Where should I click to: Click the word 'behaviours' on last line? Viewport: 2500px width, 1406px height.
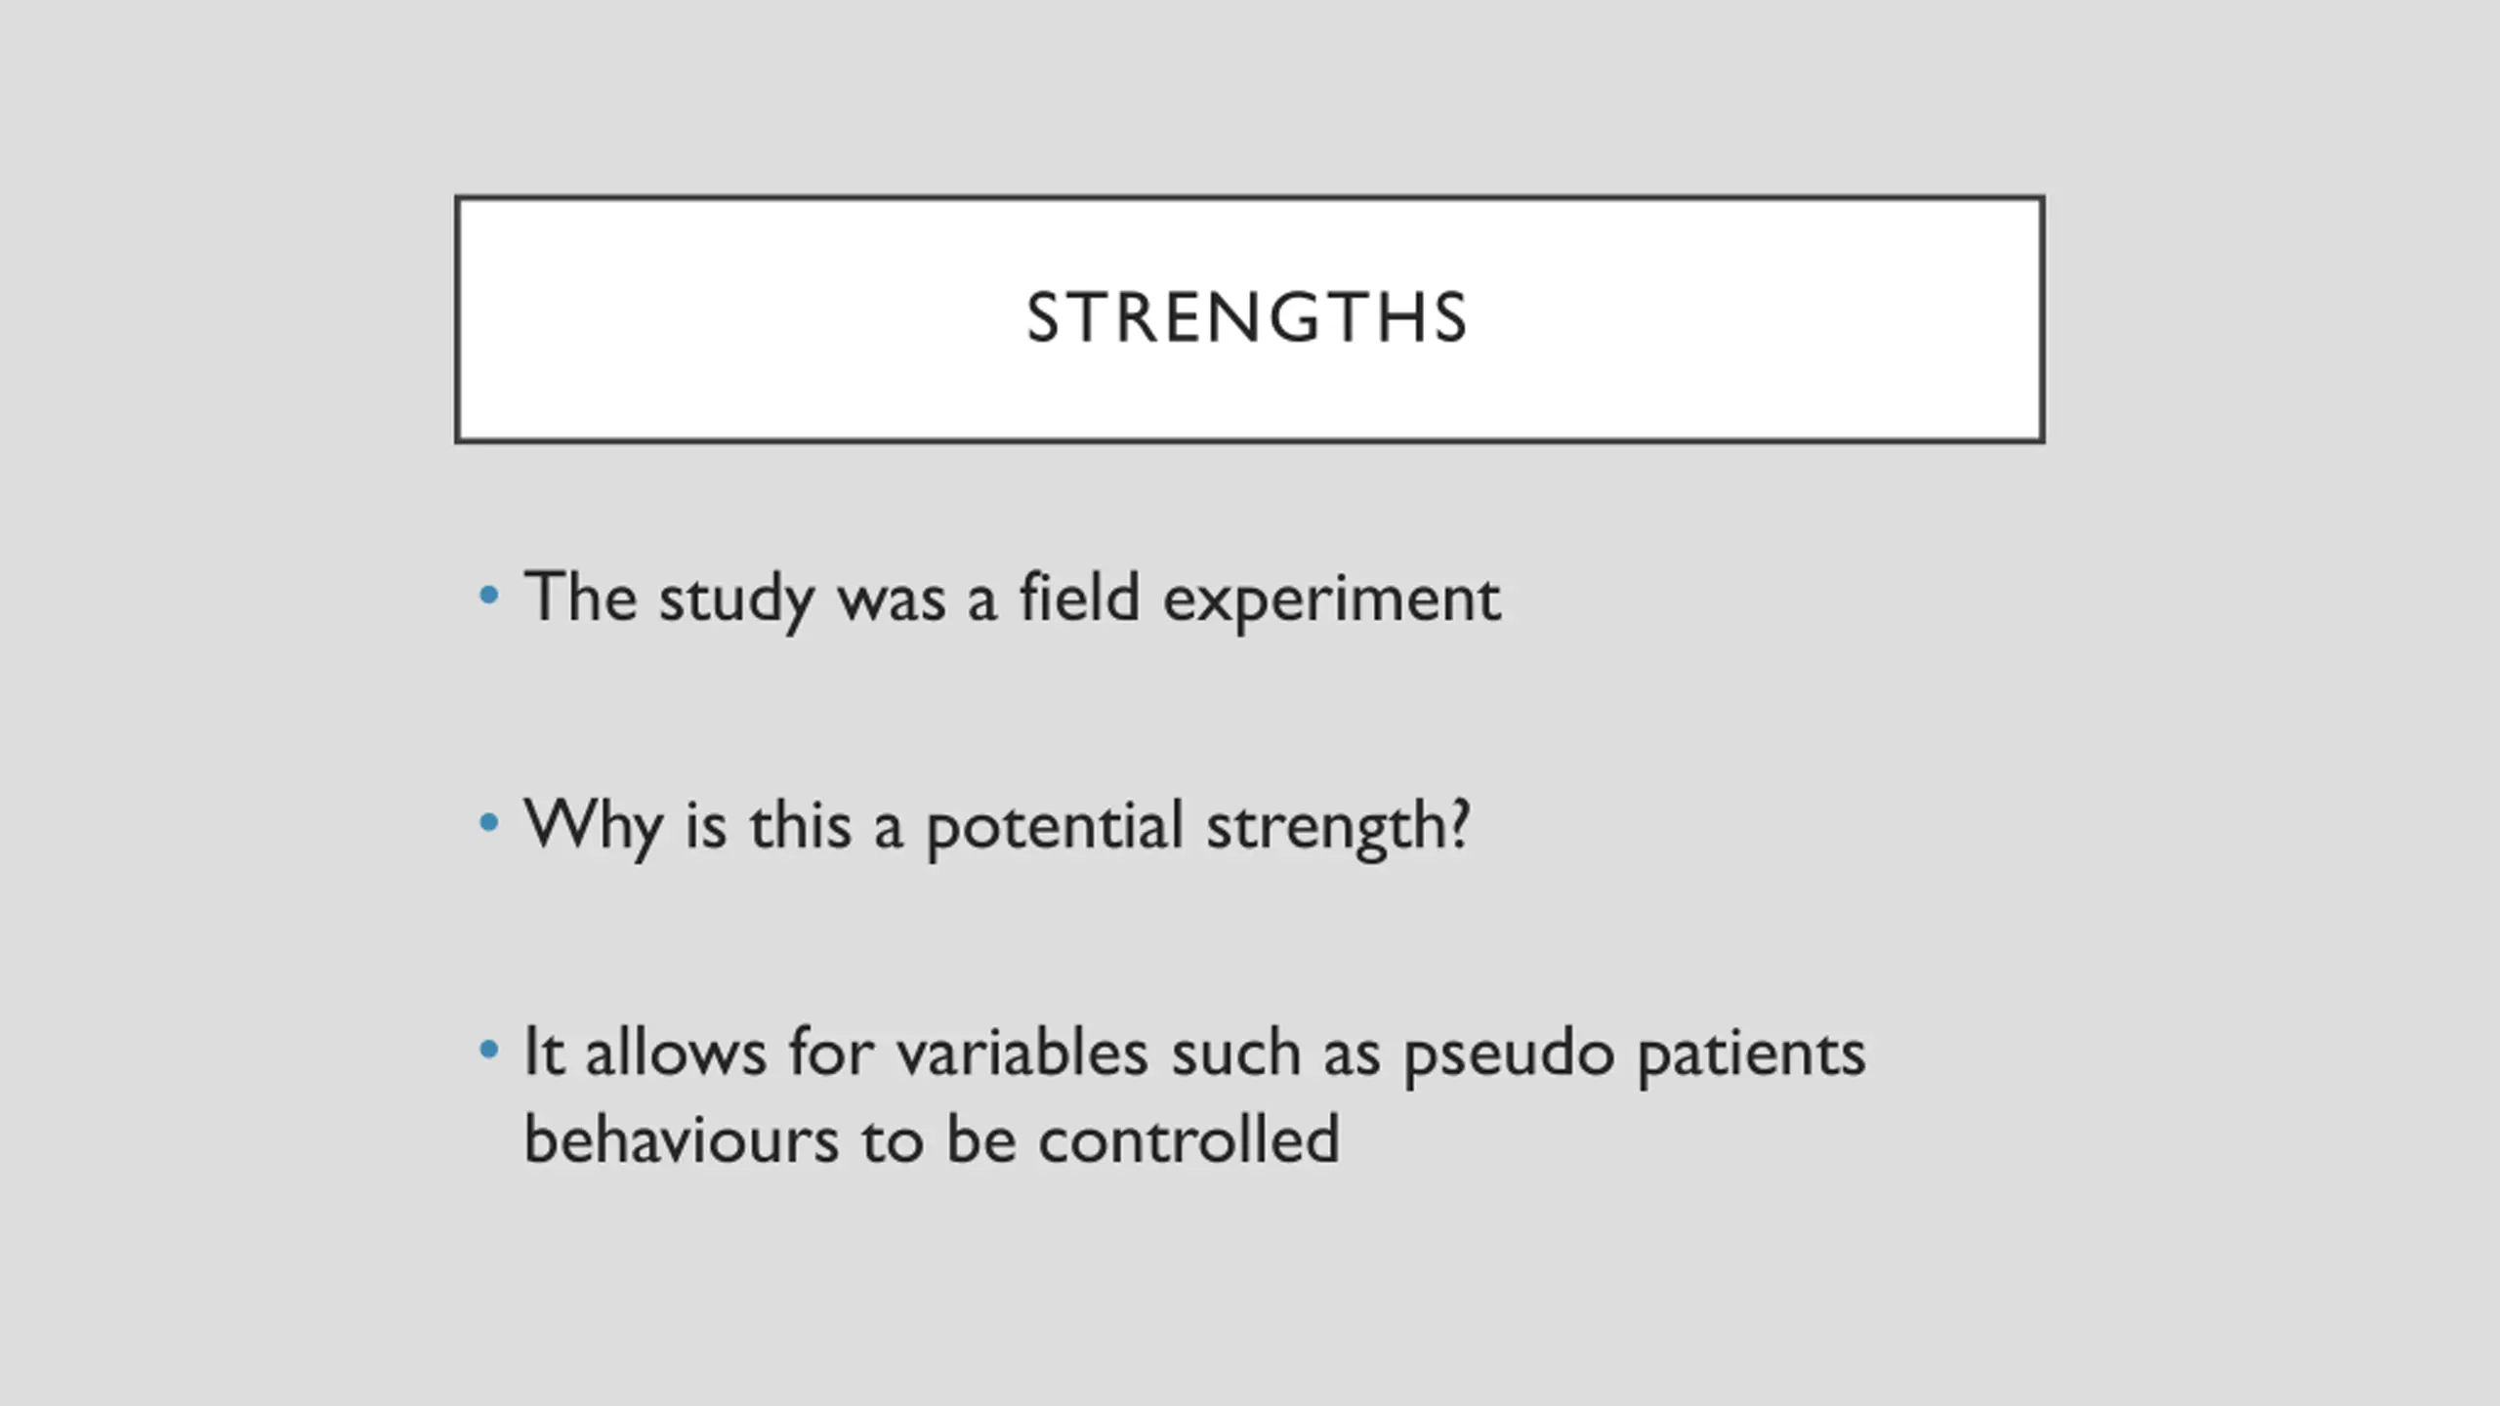click(682, 1139)
